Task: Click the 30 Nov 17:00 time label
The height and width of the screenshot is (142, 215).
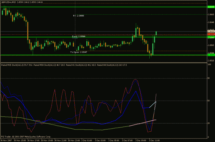Action: coord(33,140)
